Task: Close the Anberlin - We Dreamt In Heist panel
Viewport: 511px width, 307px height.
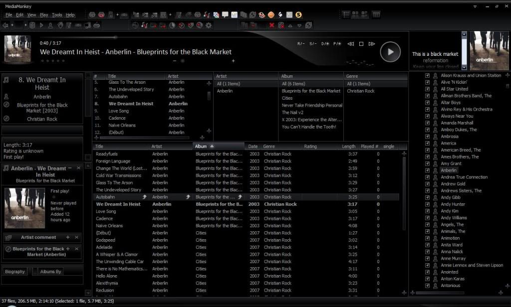Action: click(x=78, y=168)
